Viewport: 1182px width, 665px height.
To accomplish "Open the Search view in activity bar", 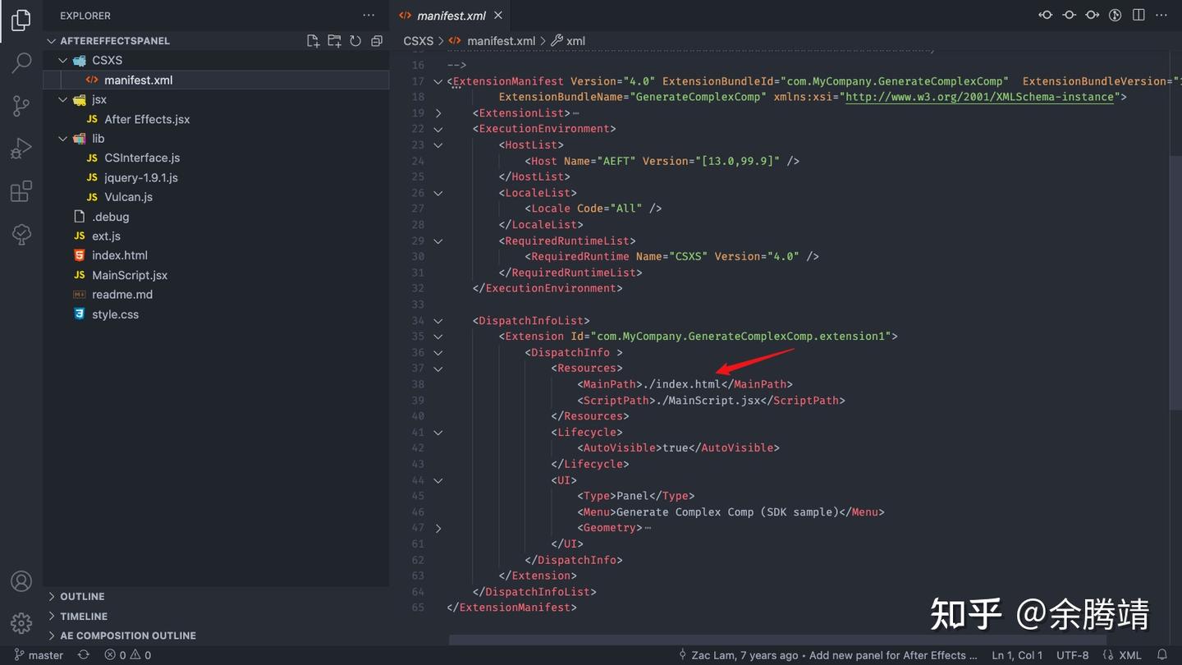I will pyautogui.click(x=21, y=62).
